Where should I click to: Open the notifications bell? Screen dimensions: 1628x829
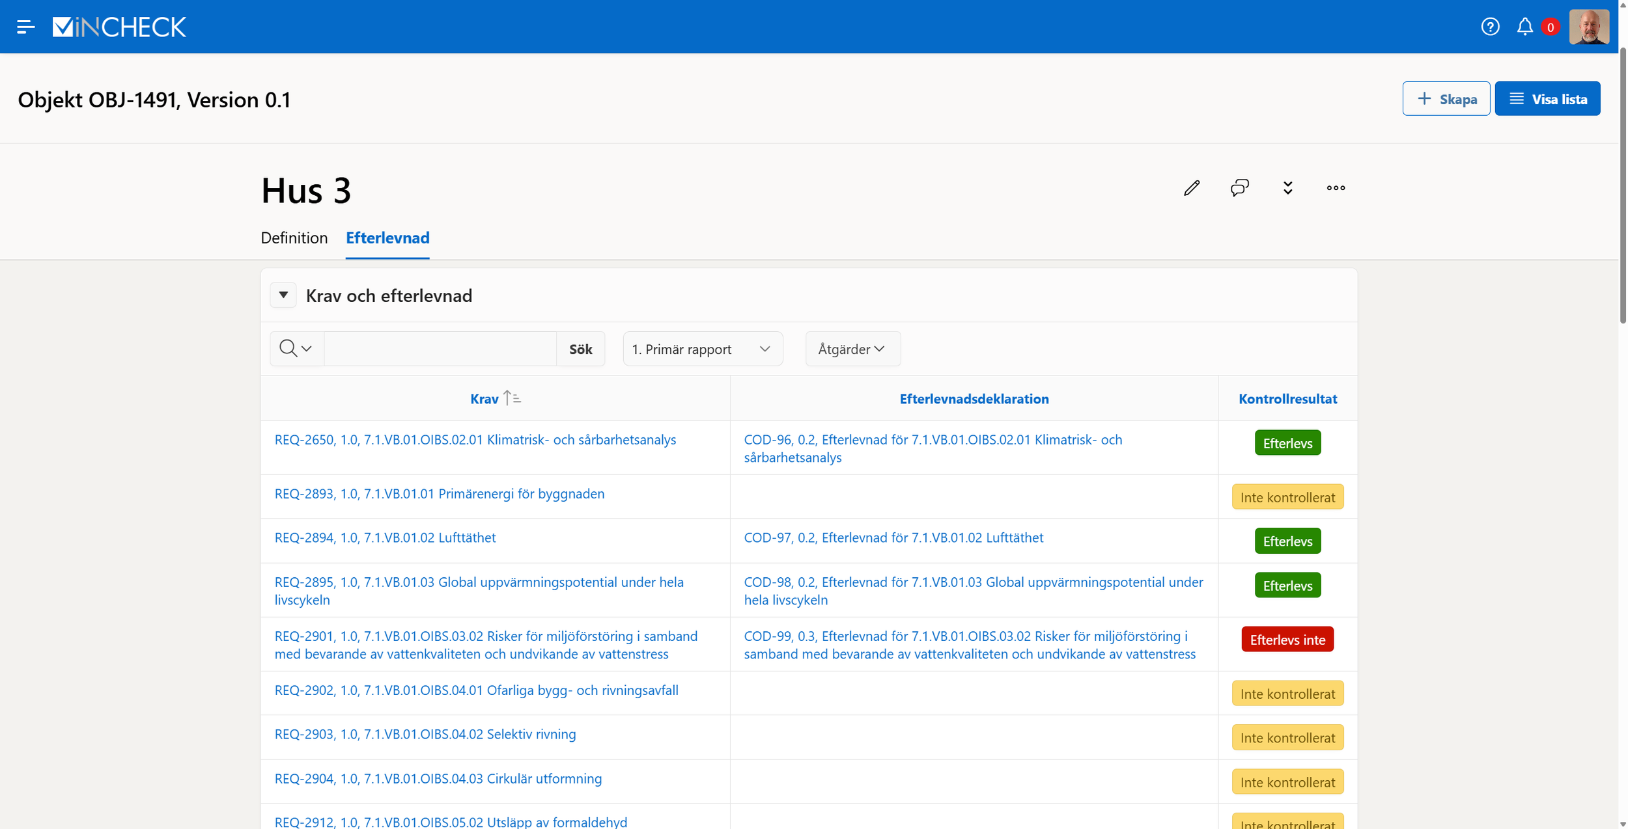[x=1524, y=27]
